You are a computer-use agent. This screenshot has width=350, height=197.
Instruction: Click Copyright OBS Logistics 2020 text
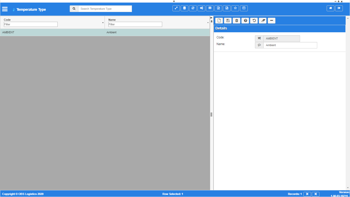point(23,194)
